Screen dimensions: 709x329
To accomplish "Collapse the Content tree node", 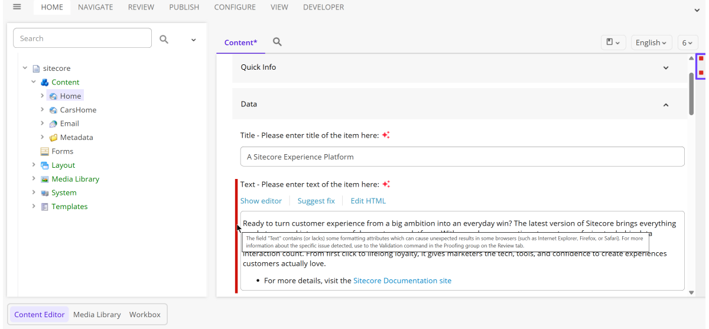I will coord(34,82).
